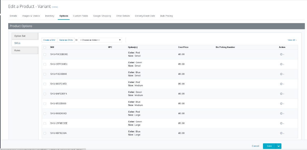Open gear action menu for SKU-8532B999
The image size is (307, 150).
(x=282, y=104)
